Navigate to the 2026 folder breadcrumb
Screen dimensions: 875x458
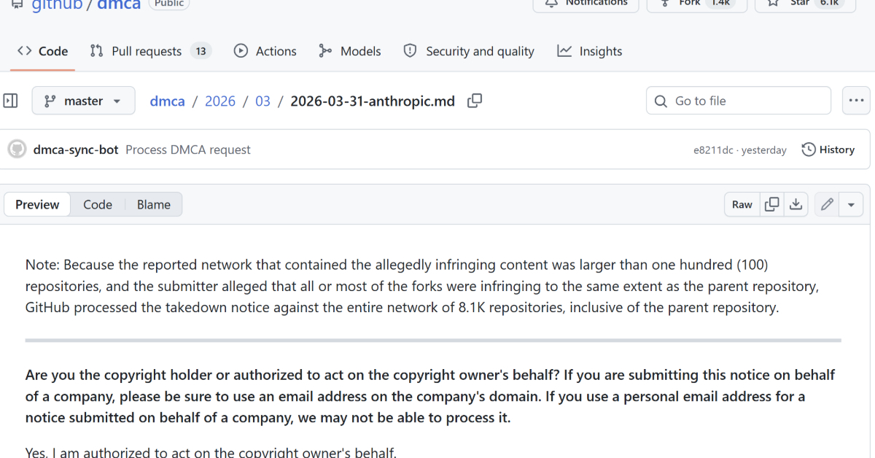coord(220,101)
